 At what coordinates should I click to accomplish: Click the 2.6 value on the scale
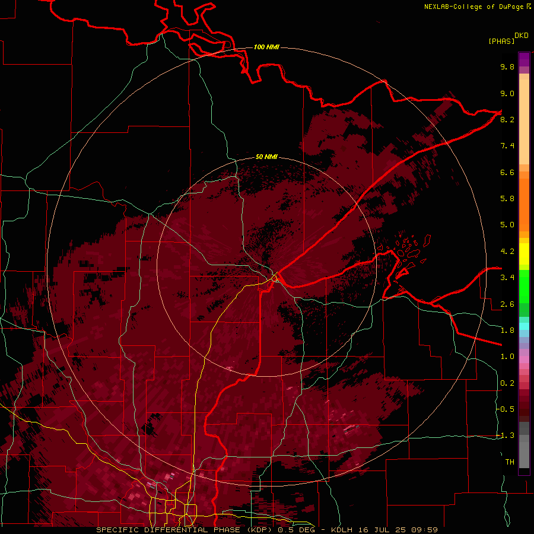pyautogui.click(x=507, y=304)
